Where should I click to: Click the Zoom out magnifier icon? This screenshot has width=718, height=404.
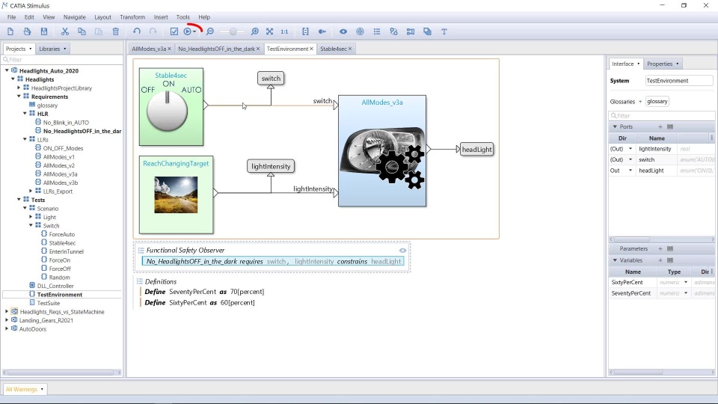click(x=209, y=31)
